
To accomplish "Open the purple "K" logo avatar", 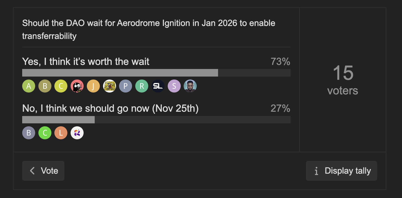I will 77,133.
